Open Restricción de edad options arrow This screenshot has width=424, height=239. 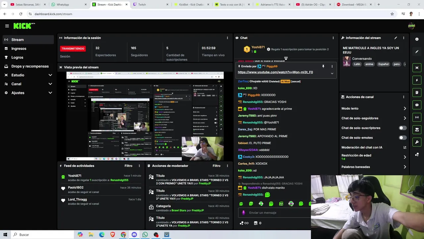pyautogui.click(x=405, y=157)
